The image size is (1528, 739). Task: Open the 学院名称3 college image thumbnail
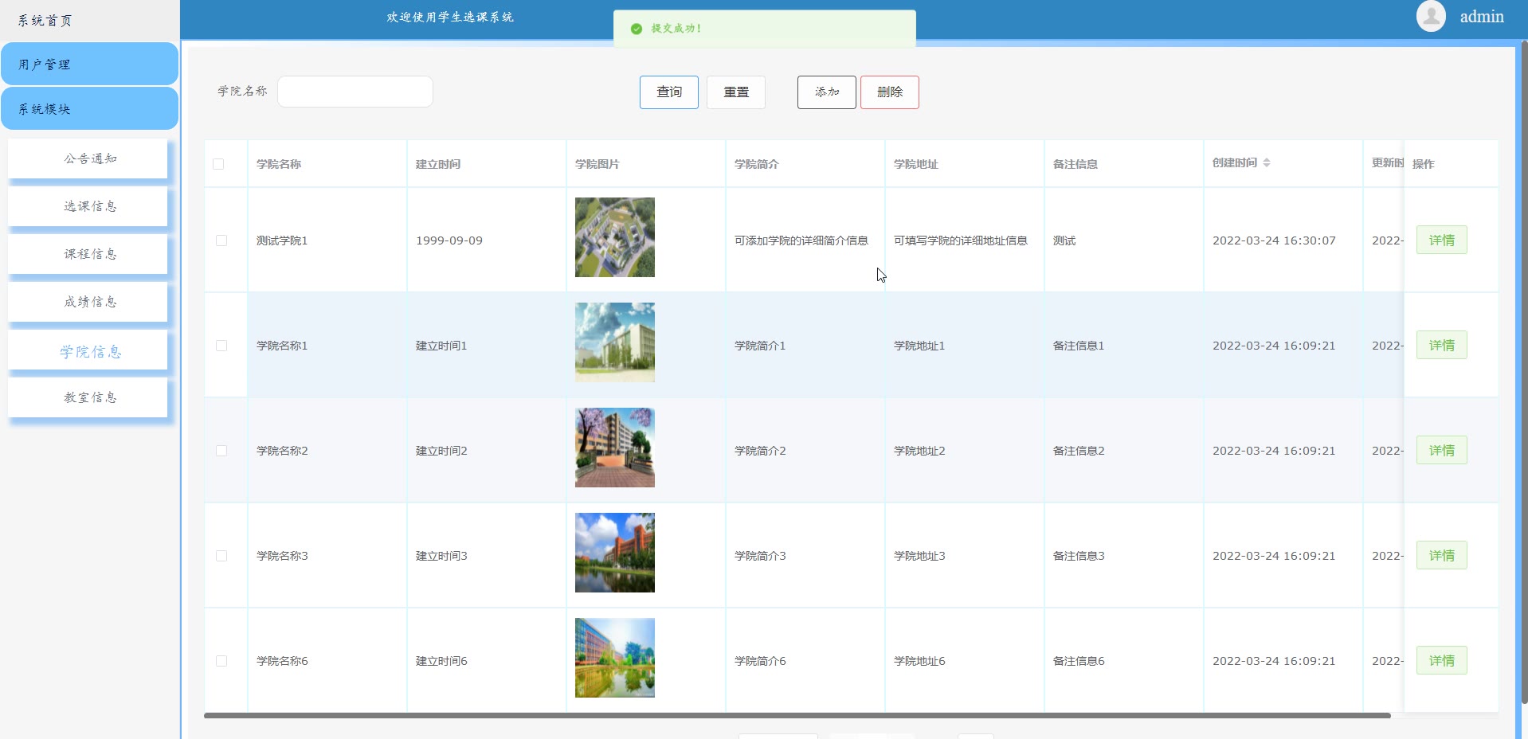pyautogui.click(x=614, y=553)
